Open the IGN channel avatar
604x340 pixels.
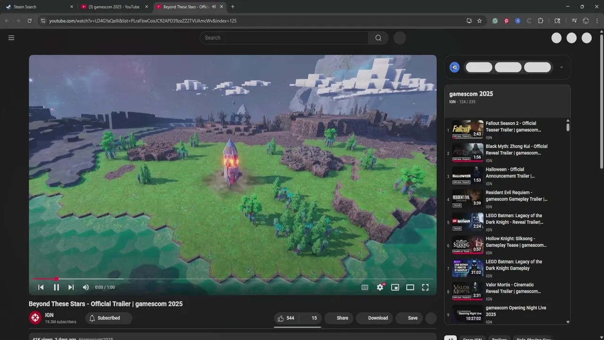pyautogui.click(x=35, y=318)
